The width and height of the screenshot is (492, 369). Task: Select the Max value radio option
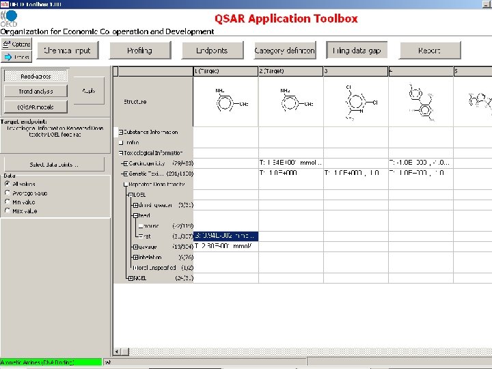[8, 210]
